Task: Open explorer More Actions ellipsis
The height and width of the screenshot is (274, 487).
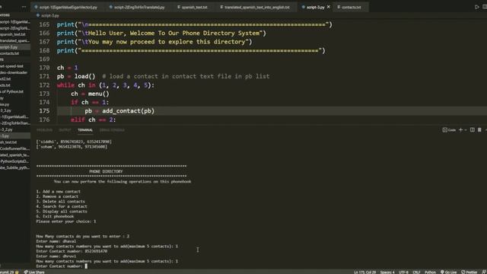Action: tap(24, 7)
